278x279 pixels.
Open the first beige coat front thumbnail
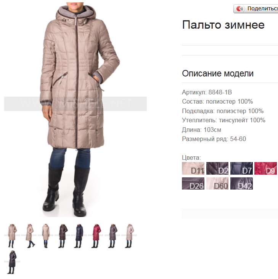coord(12,236)
